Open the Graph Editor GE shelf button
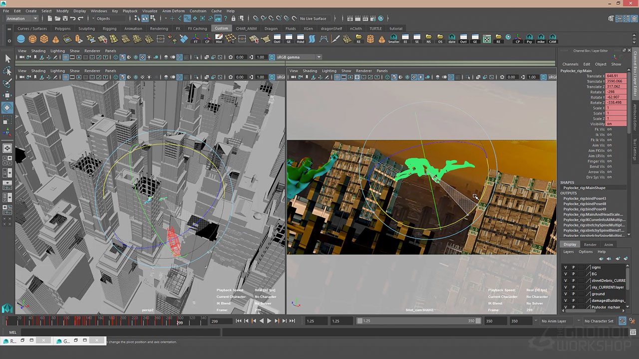Viewport: 639px width, 359px height. 289,39
